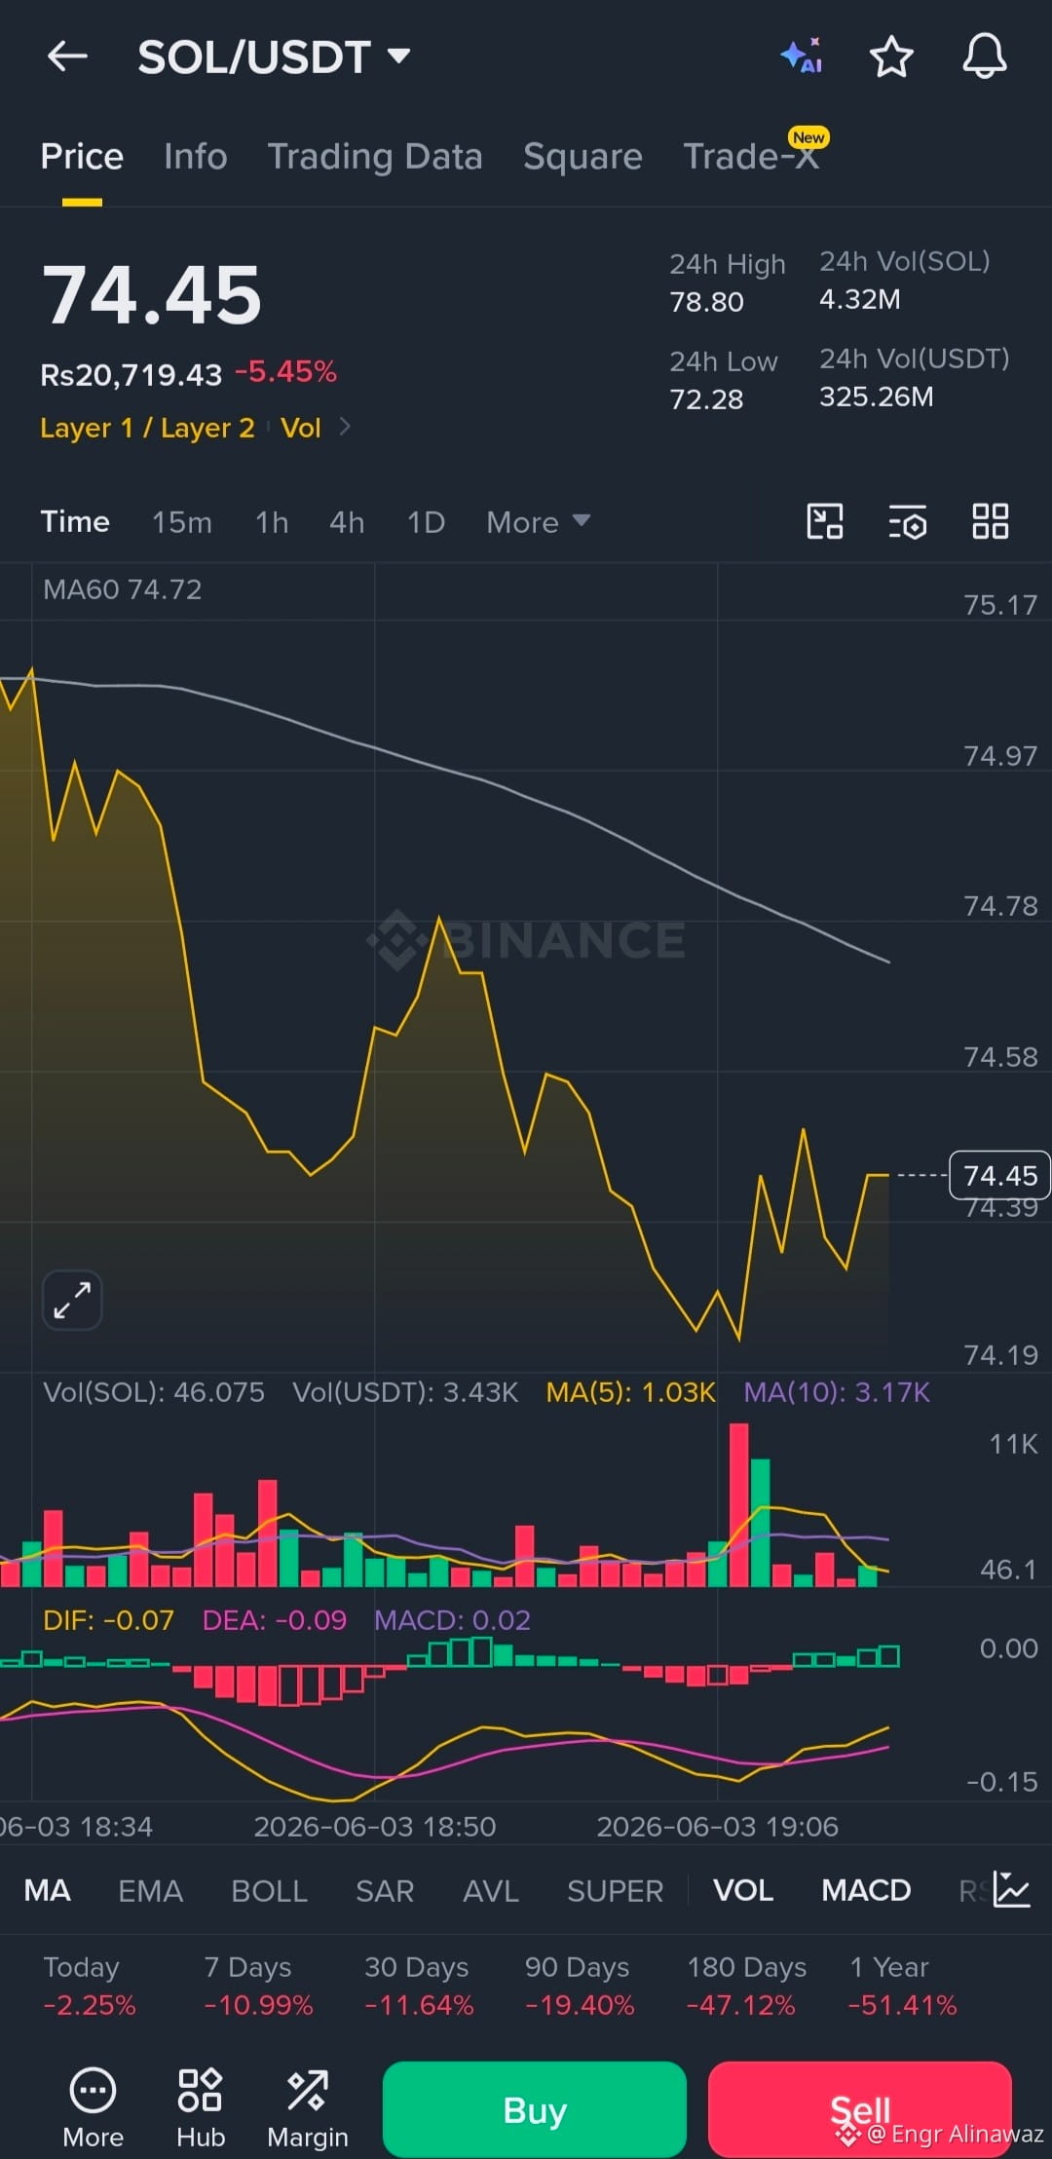Tap the Vol tag link
The width and height of the screenshot is (1052, 2159).
point(300,428)
